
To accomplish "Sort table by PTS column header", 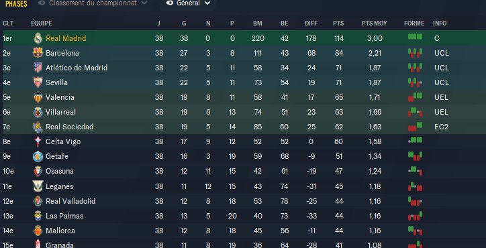I will [338, 23].
